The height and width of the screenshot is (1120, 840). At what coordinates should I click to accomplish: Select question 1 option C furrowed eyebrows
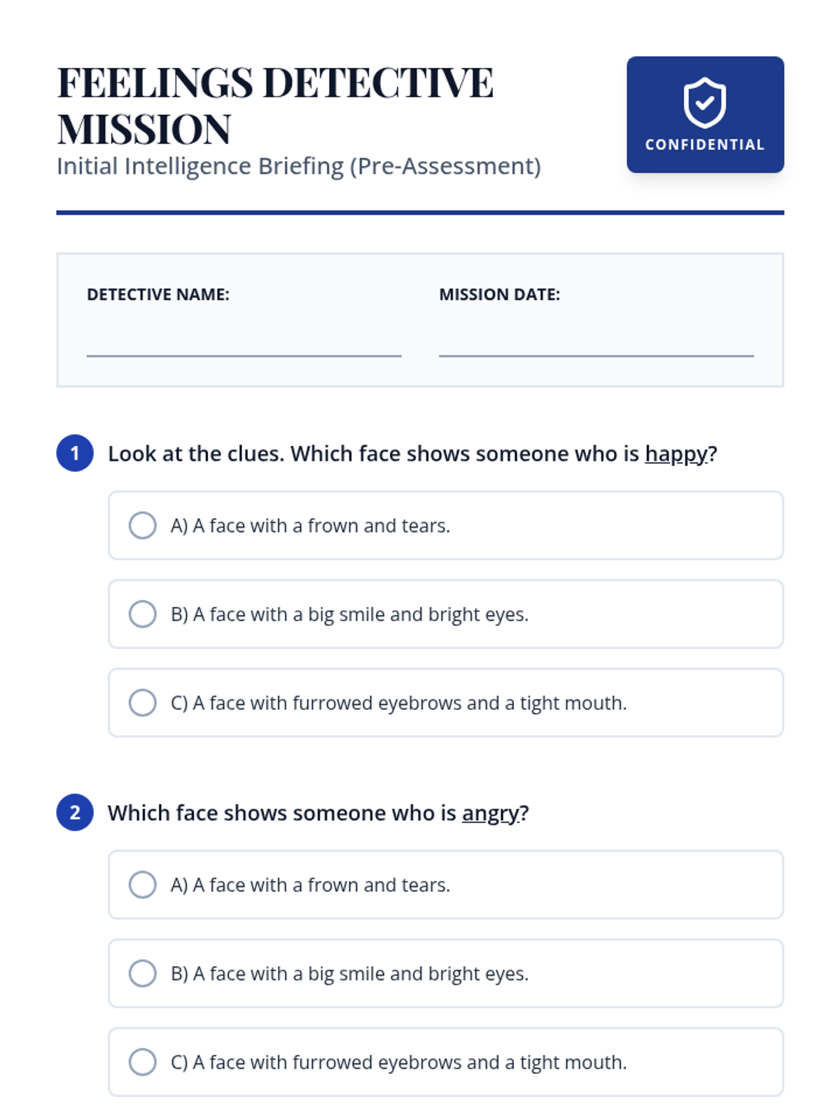143,703
